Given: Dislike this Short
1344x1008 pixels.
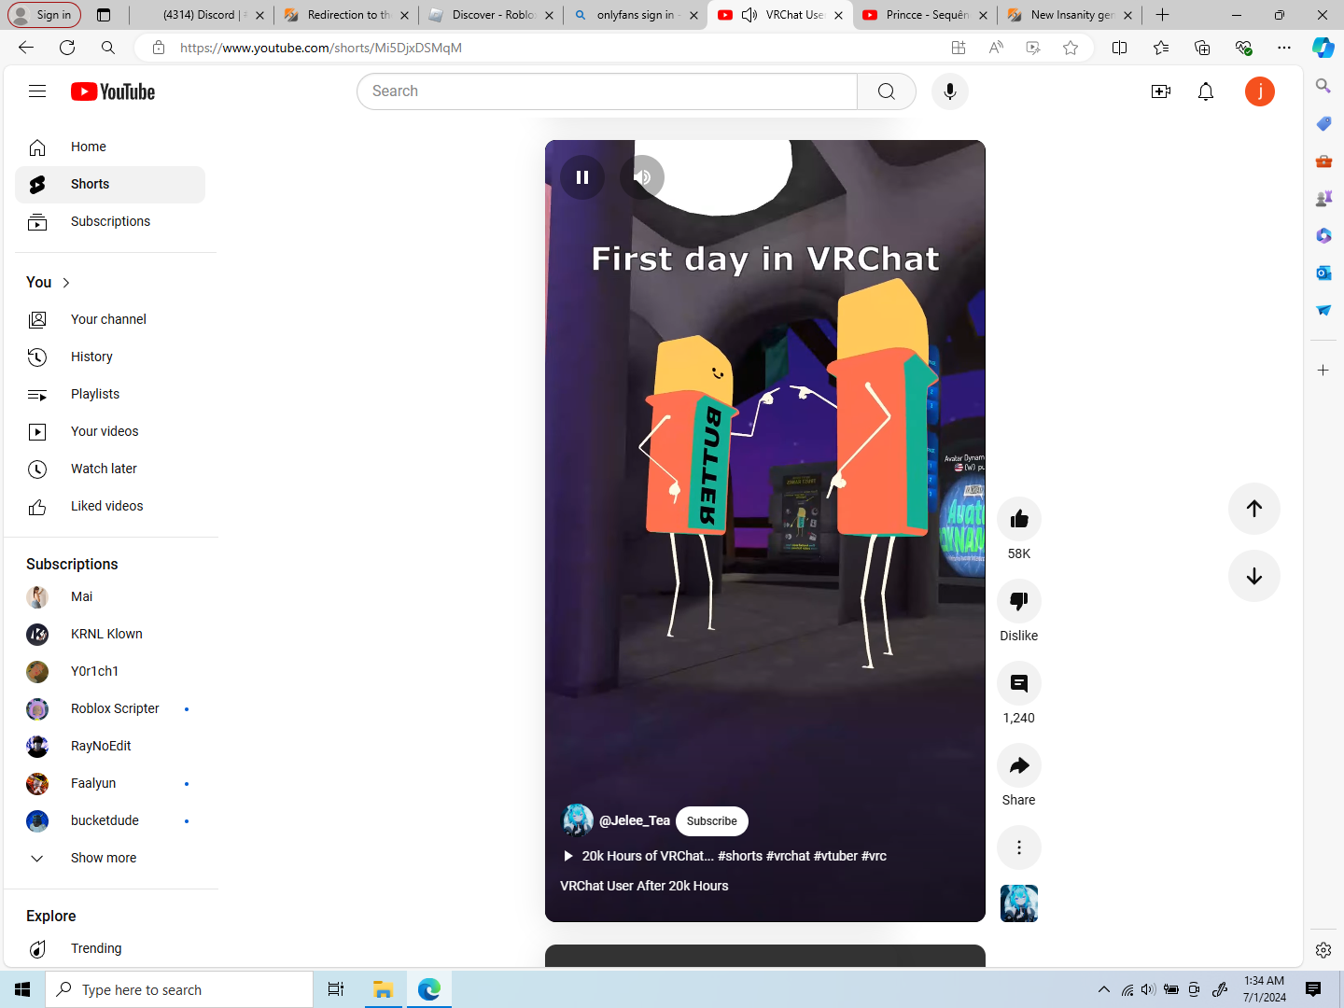Looking at the screenshot, I should point(1019,601).
